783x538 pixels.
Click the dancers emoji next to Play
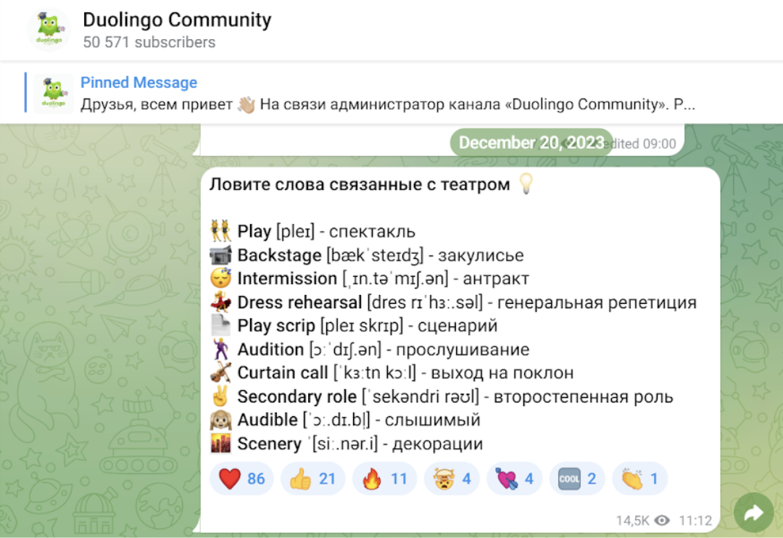coord(220,231)
